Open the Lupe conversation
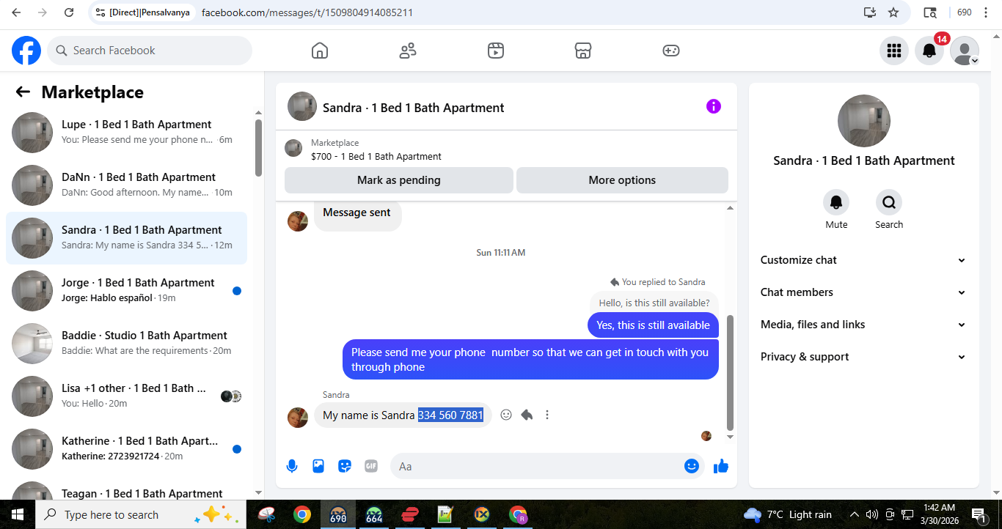 (126, 133)
